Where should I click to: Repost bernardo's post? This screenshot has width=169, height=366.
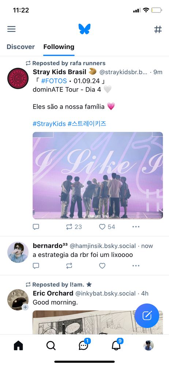click(x=69, y=266)
